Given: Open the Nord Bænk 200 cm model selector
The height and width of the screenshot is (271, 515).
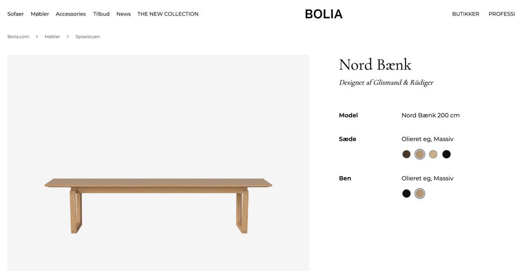Looking at the screenshot, I should point(430,115).
